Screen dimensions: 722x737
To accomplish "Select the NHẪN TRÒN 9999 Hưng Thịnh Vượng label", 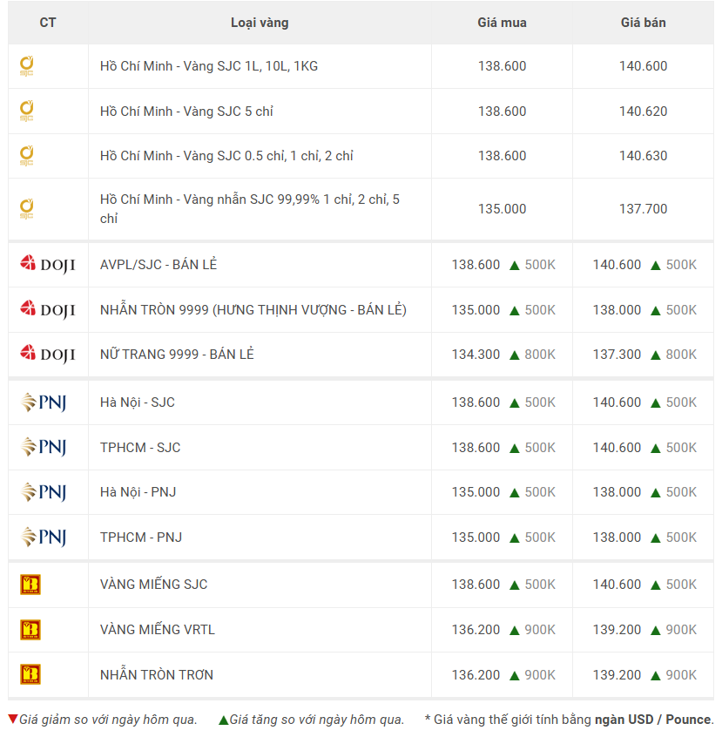I will pos(253,310).
